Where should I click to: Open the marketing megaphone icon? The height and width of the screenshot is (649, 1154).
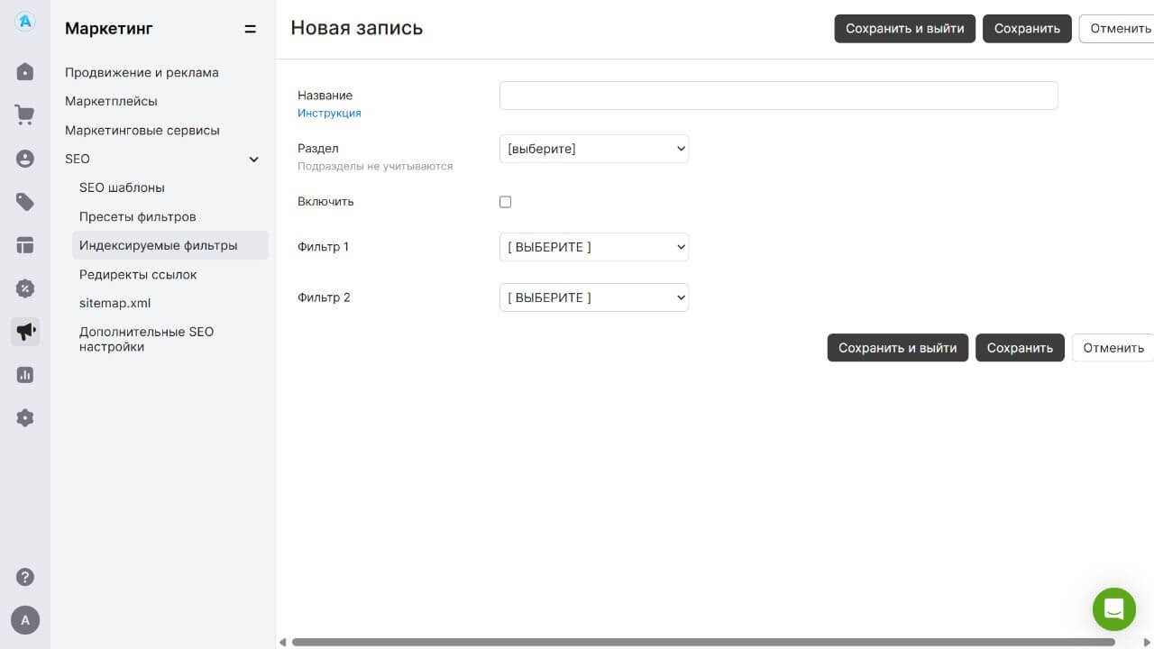25,332
